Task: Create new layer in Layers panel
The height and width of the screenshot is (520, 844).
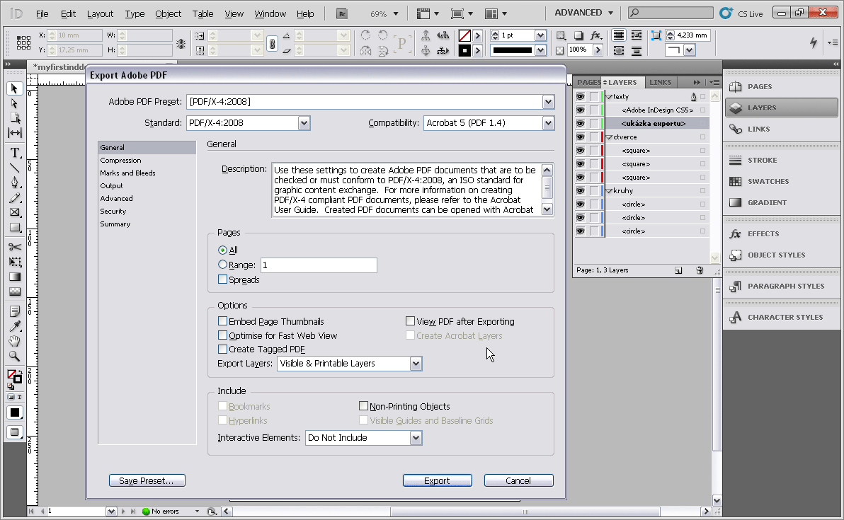Action: click(x=678, y=270)
